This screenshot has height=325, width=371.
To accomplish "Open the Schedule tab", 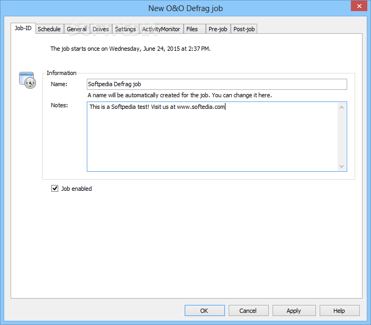I will tap(49, 29).
